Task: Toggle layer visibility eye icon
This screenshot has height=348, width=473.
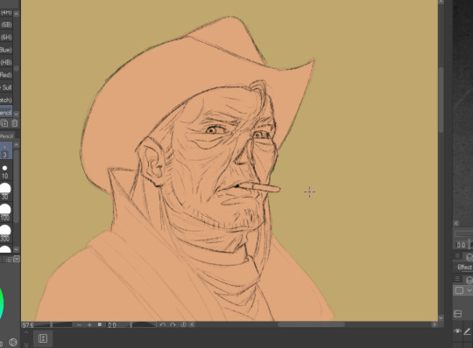Action: point(457,331)
